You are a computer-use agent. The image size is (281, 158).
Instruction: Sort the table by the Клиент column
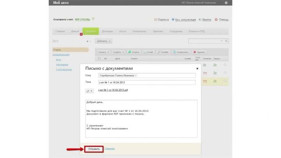134,58
